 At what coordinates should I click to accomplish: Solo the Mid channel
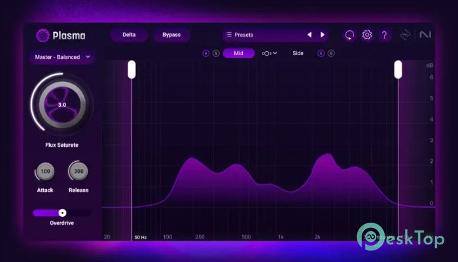point(215,53)
